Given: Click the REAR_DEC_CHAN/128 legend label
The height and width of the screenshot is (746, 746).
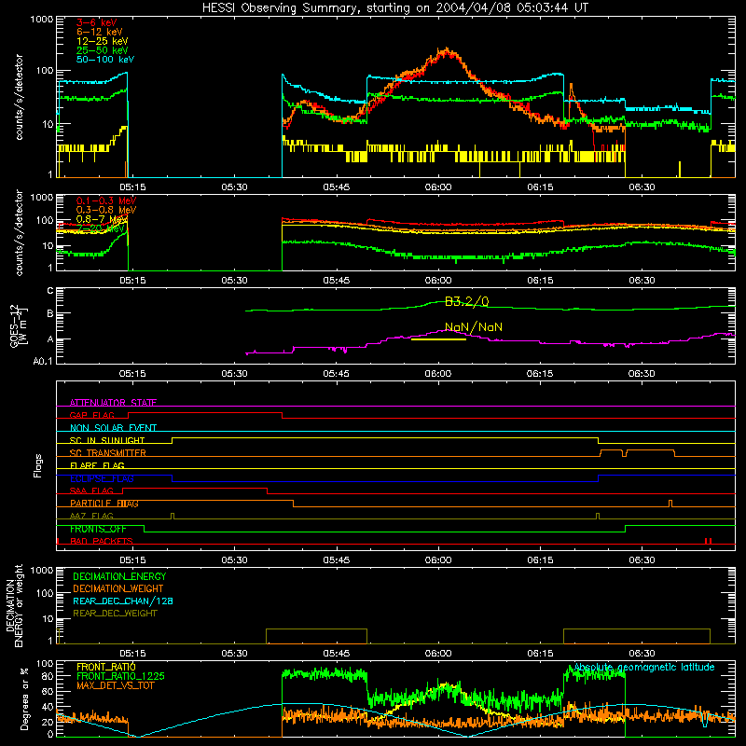Looking at the screenshot, I should (x=123, y=601).
